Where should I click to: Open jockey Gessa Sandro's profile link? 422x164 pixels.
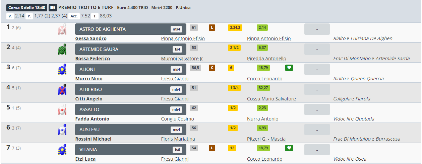(x=91, y=38)
